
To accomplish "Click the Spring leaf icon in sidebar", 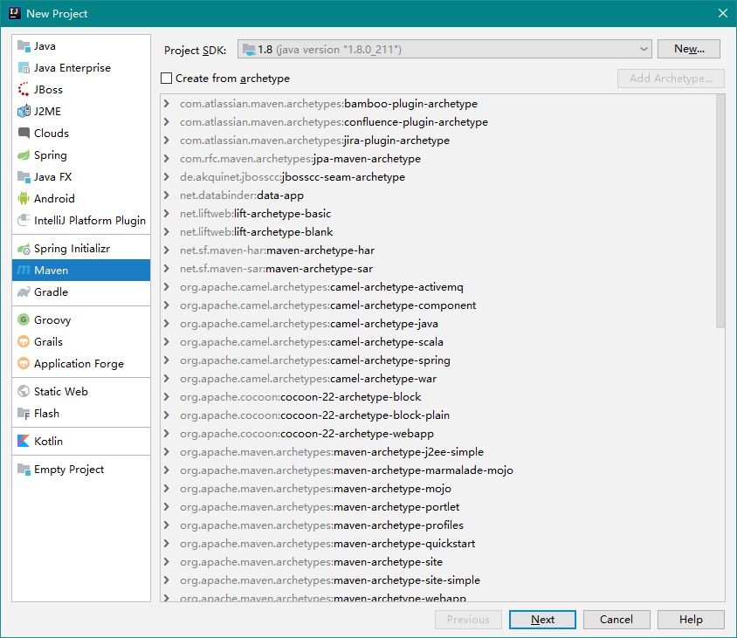I will (24, 155).
